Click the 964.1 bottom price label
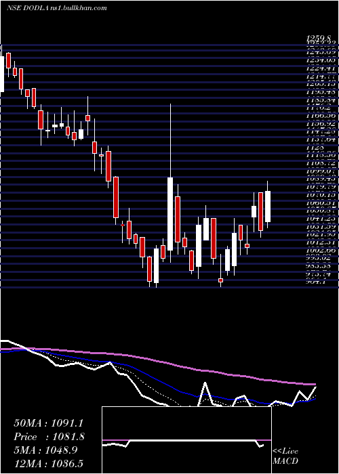 pyautogui.click(x=317, y=282)
